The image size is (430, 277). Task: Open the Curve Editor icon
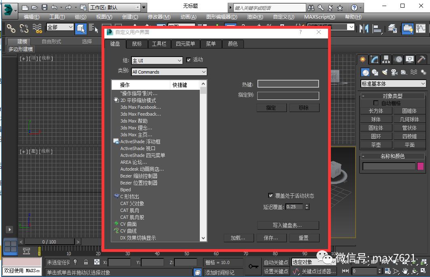(x=420, y=28)
